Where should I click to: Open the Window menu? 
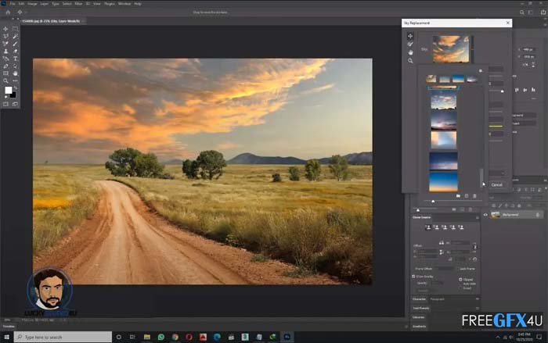124,4
